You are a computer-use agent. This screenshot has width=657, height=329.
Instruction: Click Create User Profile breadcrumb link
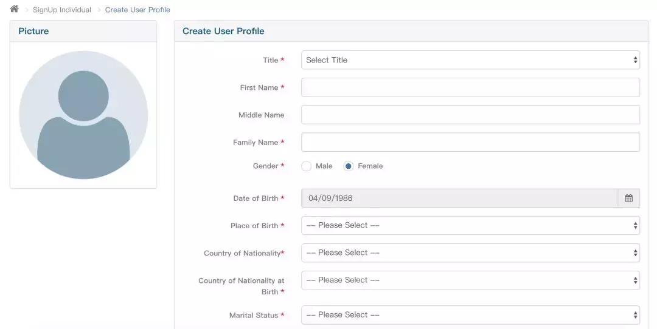click(x=137, y=10)
